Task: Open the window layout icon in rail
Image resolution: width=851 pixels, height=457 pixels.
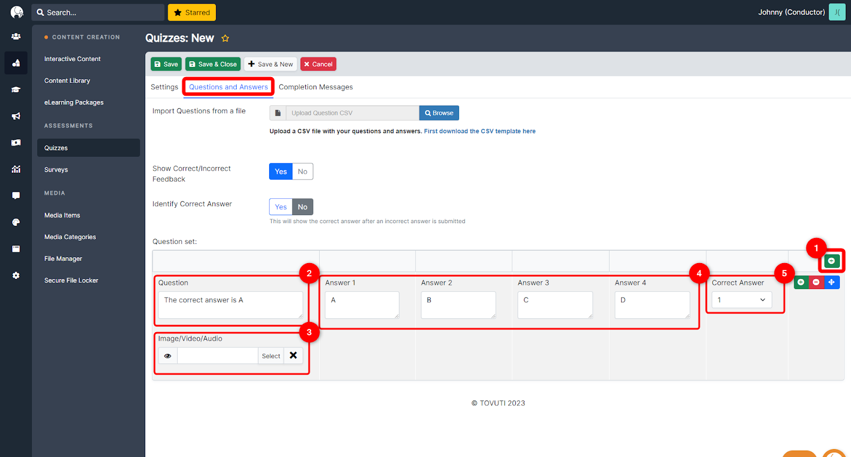Action: pyautogui.click(x=16, y=249)
